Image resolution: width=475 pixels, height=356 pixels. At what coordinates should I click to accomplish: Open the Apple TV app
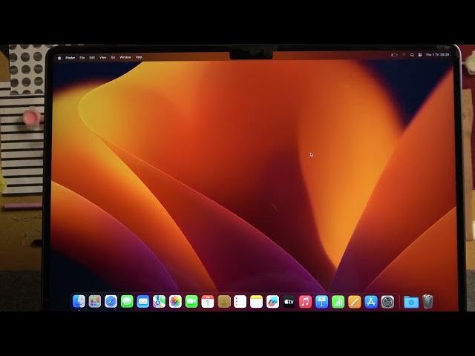pos(289,302)
